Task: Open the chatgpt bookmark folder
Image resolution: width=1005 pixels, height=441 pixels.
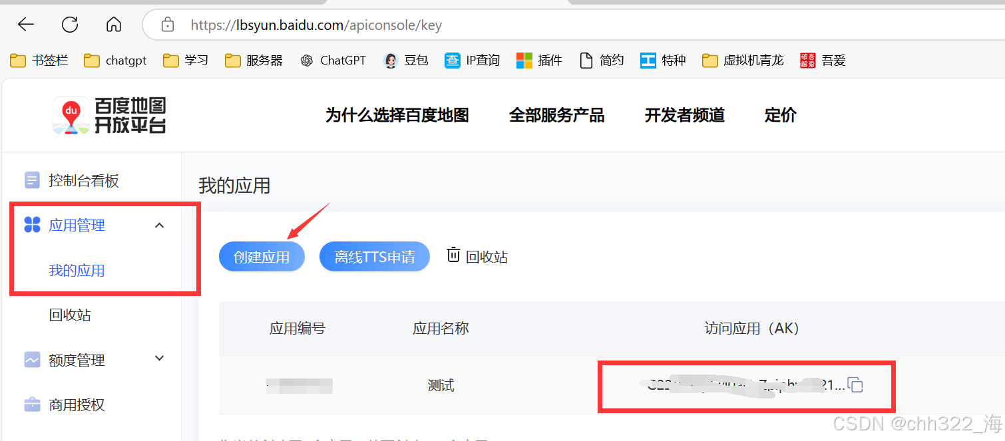Action: click(x=115, y=61)
